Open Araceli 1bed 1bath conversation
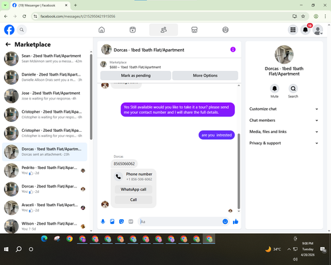 click(44, 207)
